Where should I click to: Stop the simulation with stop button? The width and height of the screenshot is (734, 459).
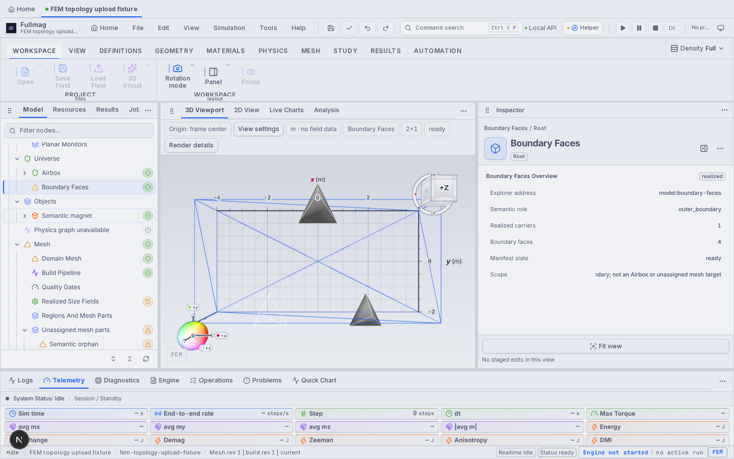(x=656, y=28)
